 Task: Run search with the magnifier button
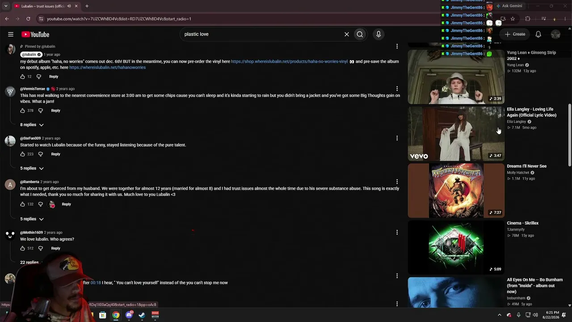tap(360, 34)
